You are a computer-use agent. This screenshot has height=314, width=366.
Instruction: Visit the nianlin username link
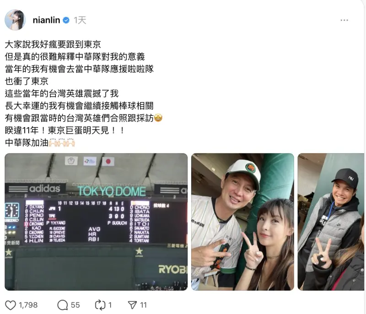pos(46,20)
